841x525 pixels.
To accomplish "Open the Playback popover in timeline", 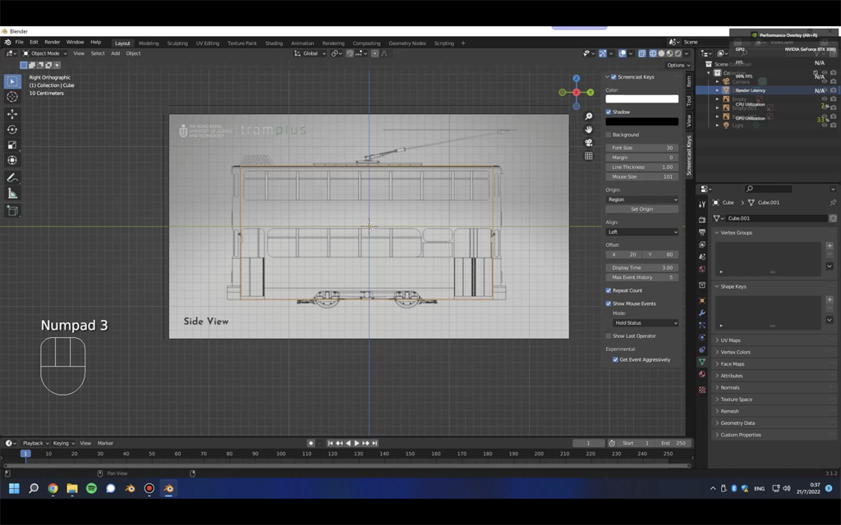I will [x=35, y=443].
